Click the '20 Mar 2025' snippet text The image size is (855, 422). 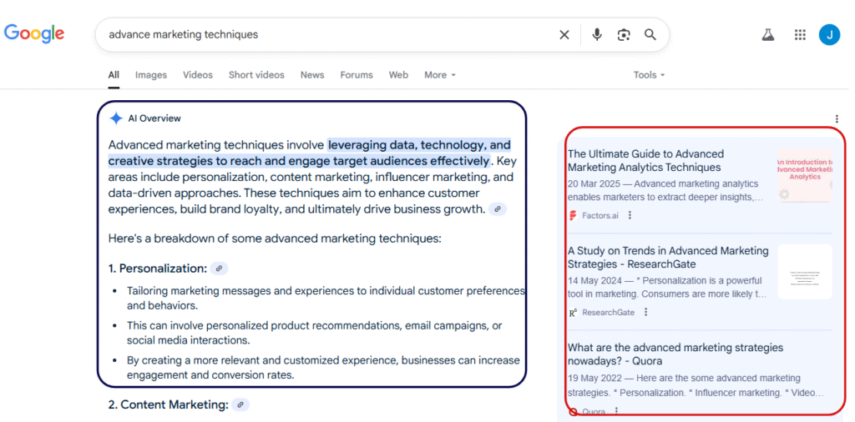click(665, 191)
